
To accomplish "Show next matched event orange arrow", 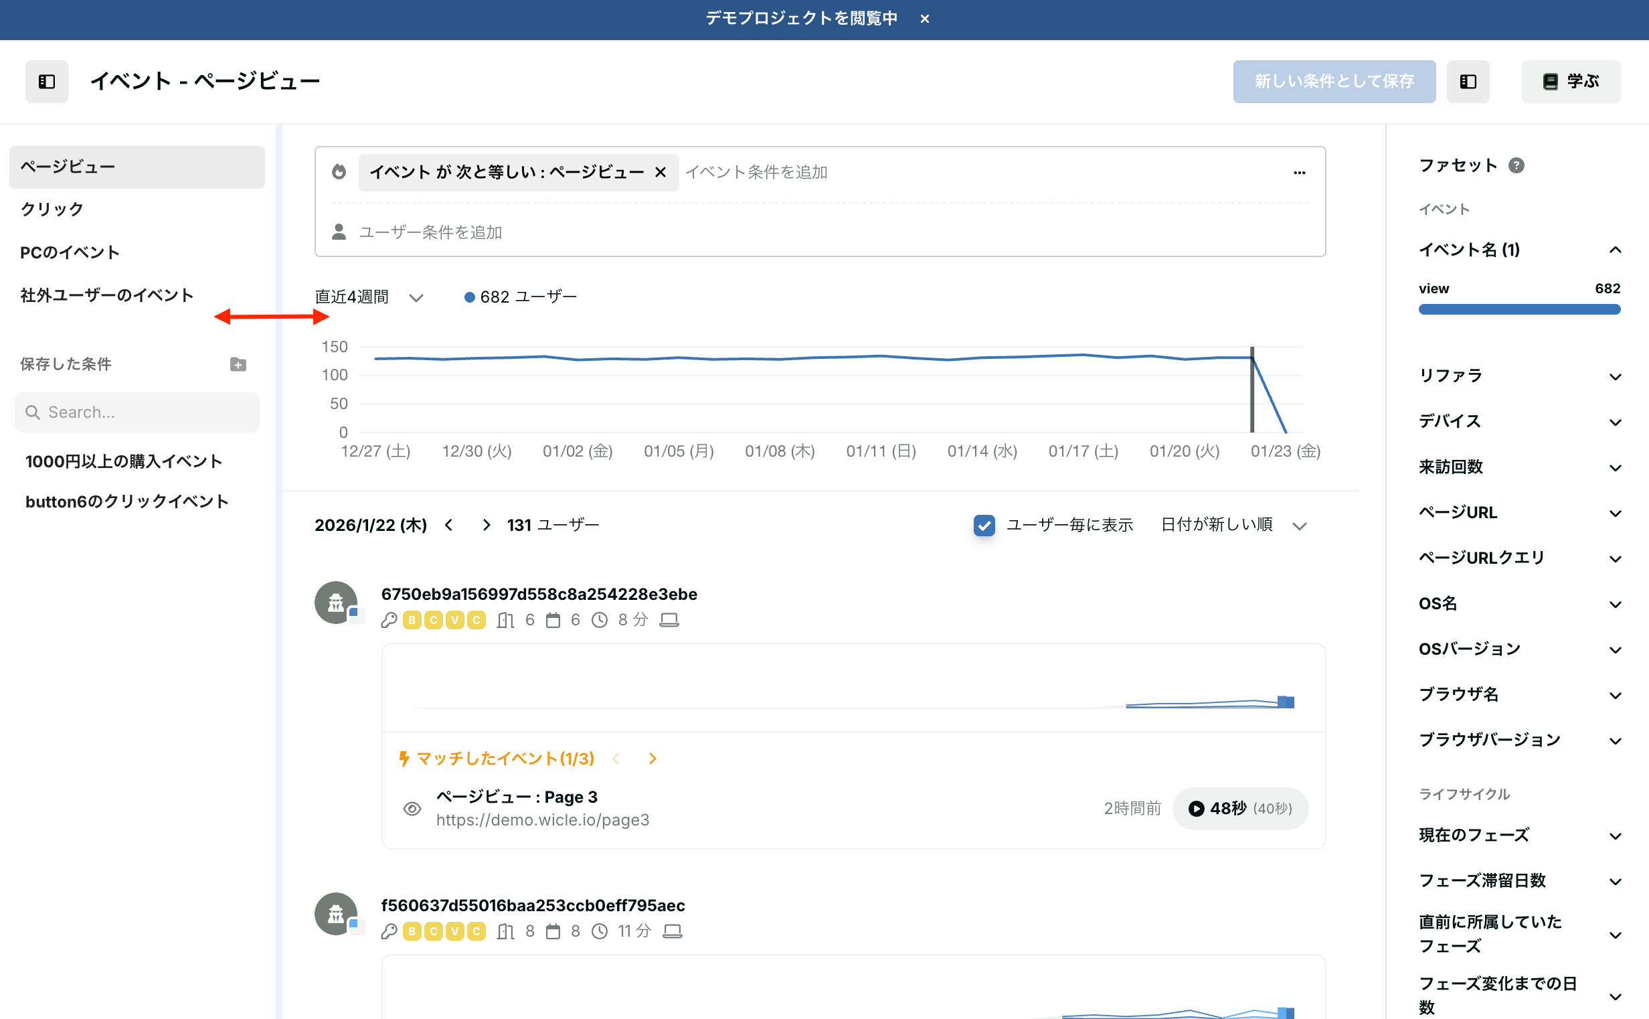I will point(652,759).
